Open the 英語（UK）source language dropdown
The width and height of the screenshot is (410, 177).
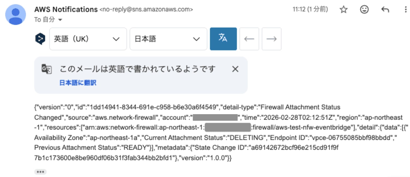(88, 39)
